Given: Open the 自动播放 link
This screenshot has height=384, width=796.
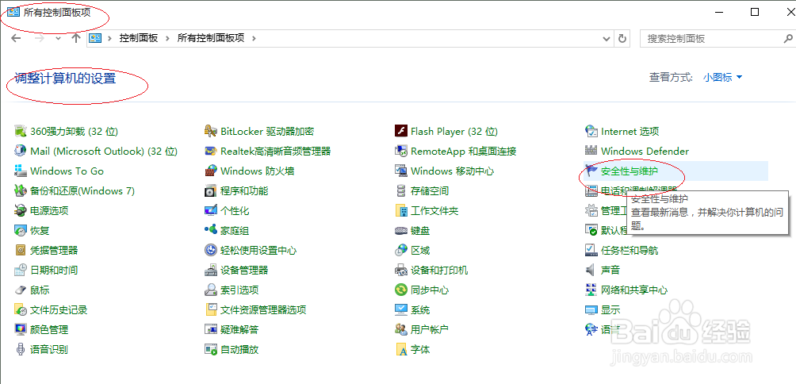Looking at the screenshot, I should click(239, 349).
